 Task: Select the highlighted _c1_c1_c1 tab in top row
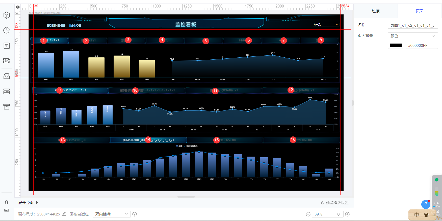coord(50,40)
